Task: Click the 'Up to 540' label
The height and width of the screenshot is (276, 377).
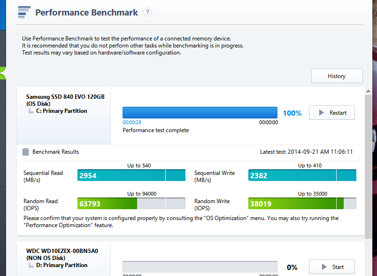Action: pyautogui.click(x=139, y=166)
